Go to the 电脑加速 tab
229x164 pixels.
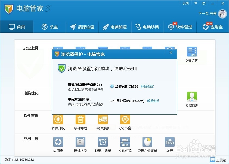coord(115,27)
